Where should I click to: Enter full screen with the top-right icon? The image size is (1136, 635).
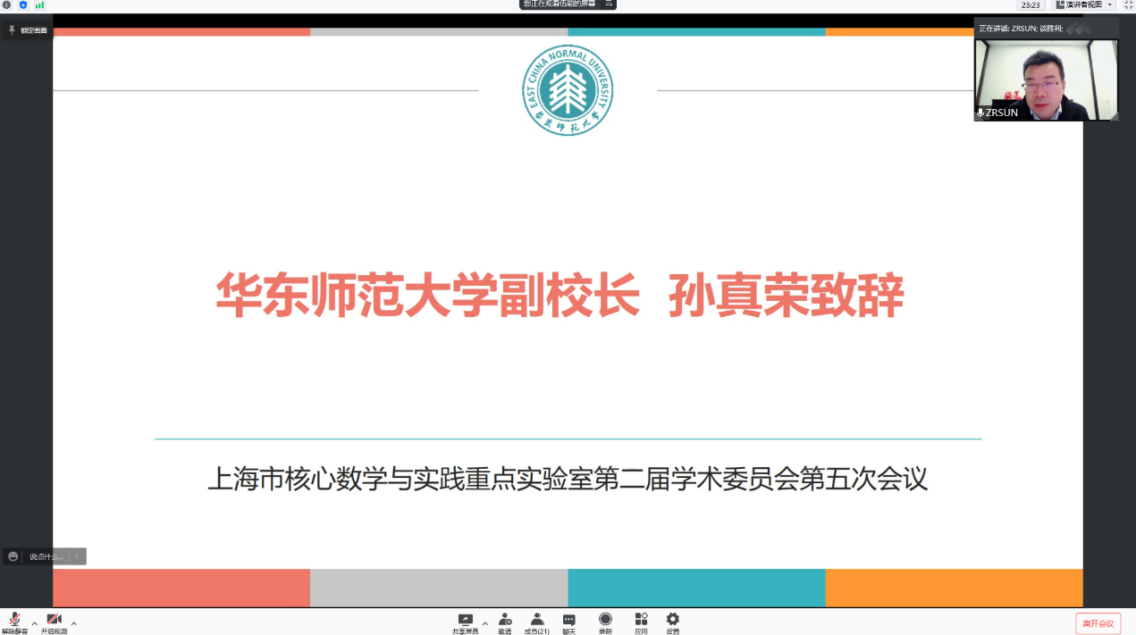coord(1128,4)
